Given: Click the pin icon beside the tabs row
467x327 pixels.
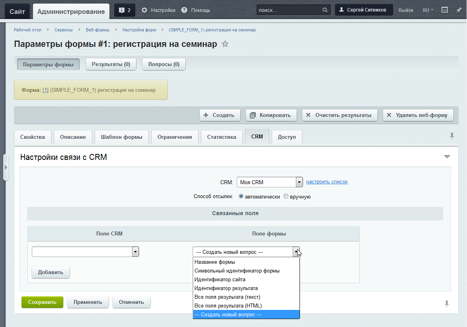Looking at the screenshot, I should [x=451, y=136].
